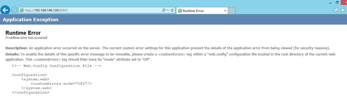Click the Application Exception header text
Screen dimensions: 347x101
click(x=31, y=20)
